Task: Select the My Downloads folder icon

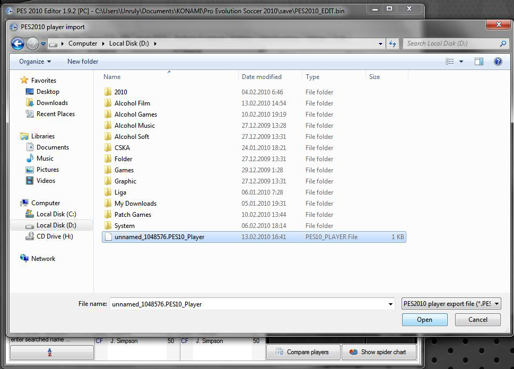Action: [x=108, y=203]
